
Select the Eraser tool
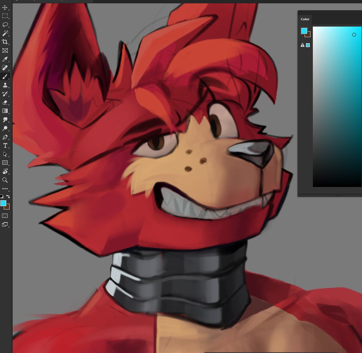pos(5,102)
